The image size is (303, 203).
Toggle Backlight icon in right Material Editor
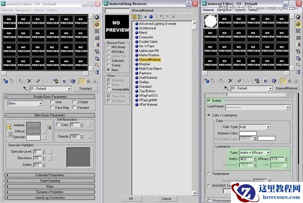[298, 24]
